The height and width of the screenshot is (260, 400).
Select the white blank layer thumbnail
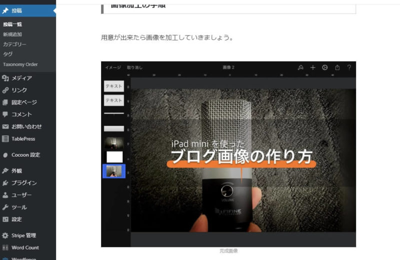coord(114,157)
